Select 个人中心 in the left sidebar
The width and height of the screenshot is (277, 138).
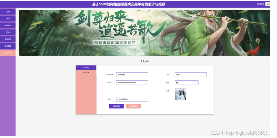8,53
